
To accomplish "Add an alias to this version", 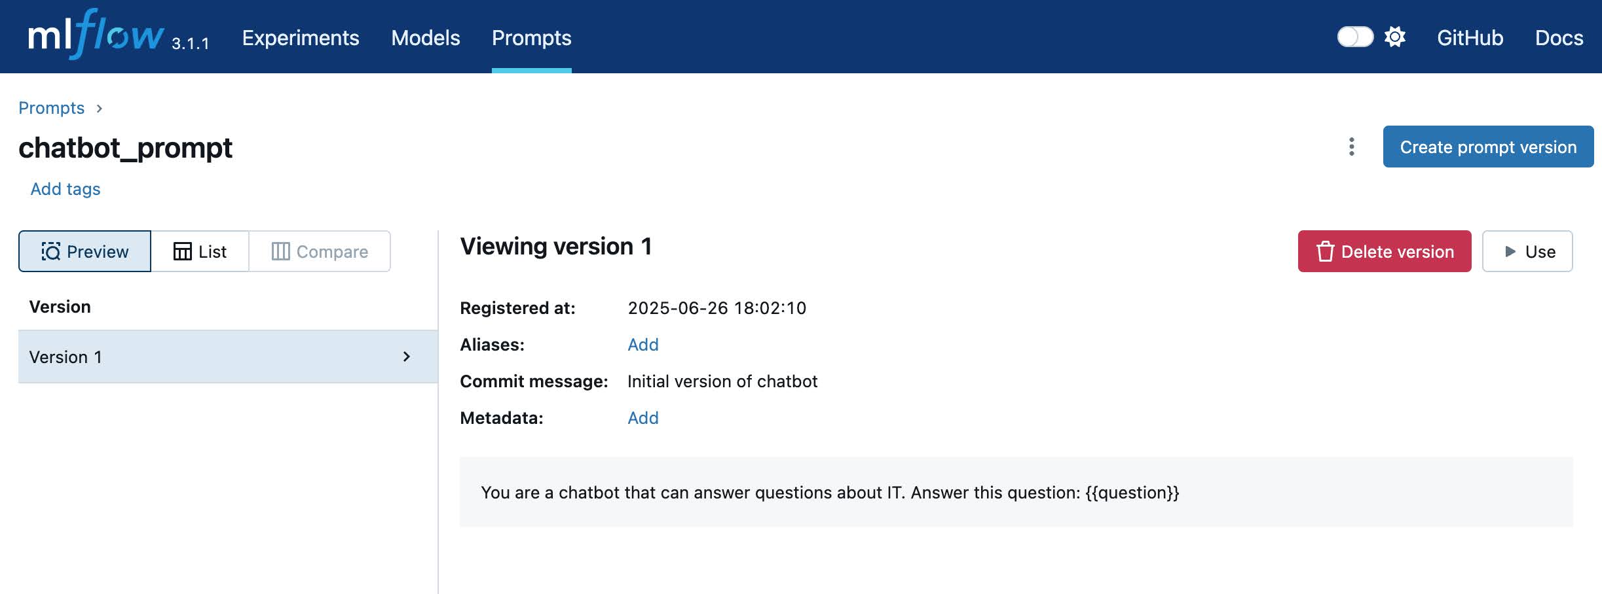I will tap(643, 345).
